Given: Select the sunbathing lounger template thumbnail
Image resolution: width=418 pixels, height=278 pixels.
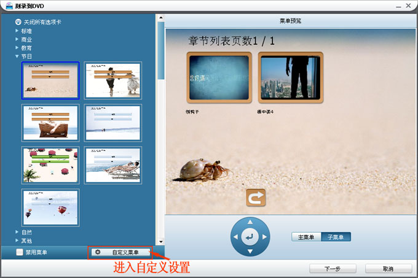Looking at the screenshot, I should click(112, 165).
